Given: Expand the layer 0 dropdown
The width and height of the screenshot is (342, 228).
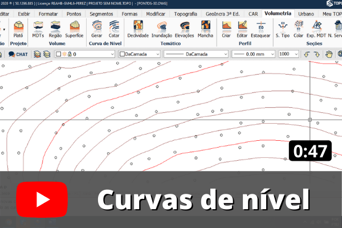Looking at the screenshot, I should coord(112,54).
